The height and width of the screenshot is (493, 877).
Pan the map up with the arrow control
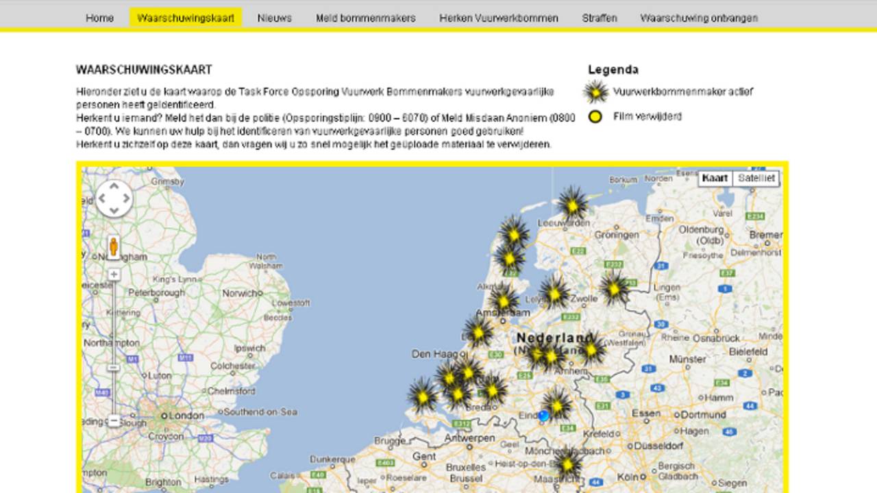(x=114, y=188)
